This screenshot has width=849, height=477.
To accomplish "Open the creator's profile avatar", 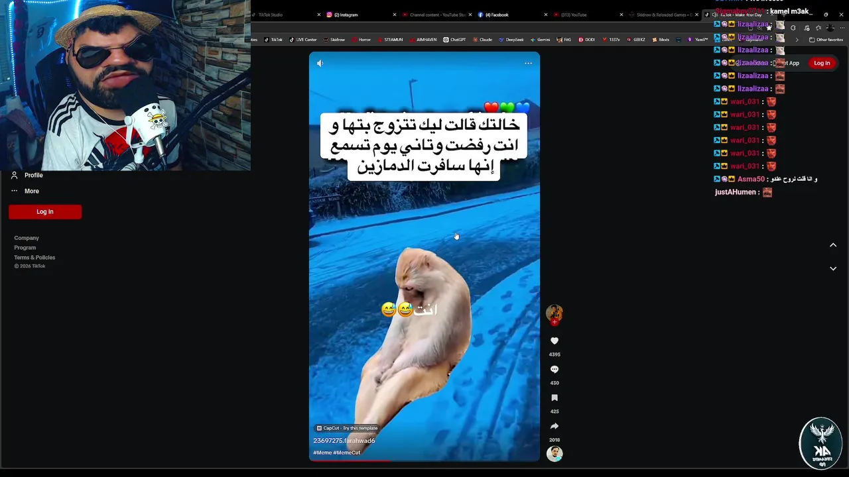I will (555, 312).
